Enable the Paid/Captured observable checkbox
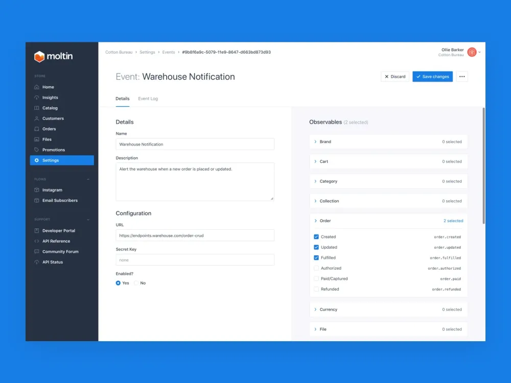 316,279
